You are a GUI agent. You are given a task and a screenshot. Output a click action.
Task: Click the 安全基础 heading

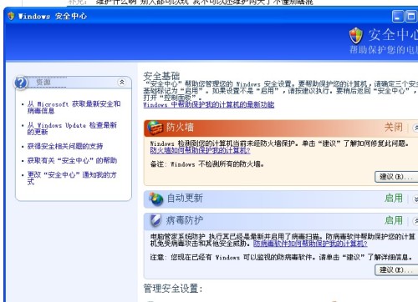coord(161,76)
